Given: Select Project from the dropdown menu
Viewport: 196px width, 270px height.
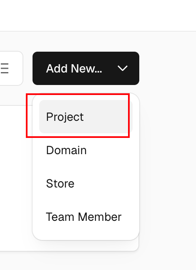Looking at the screenshot, I should pos(86,117).
